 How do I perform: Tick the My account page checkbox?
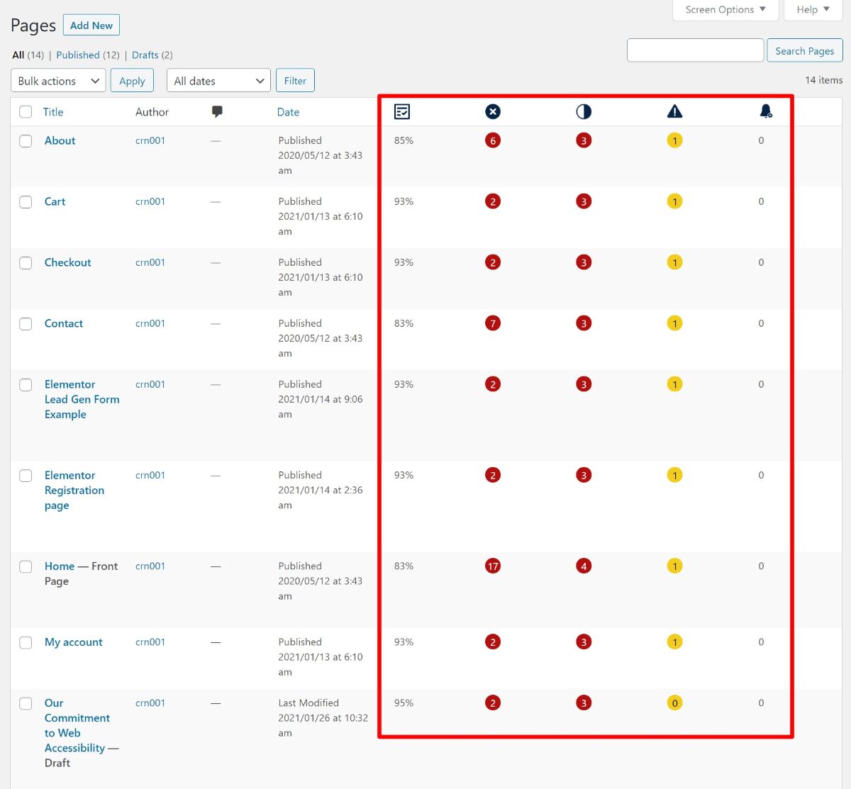[26, 643]
